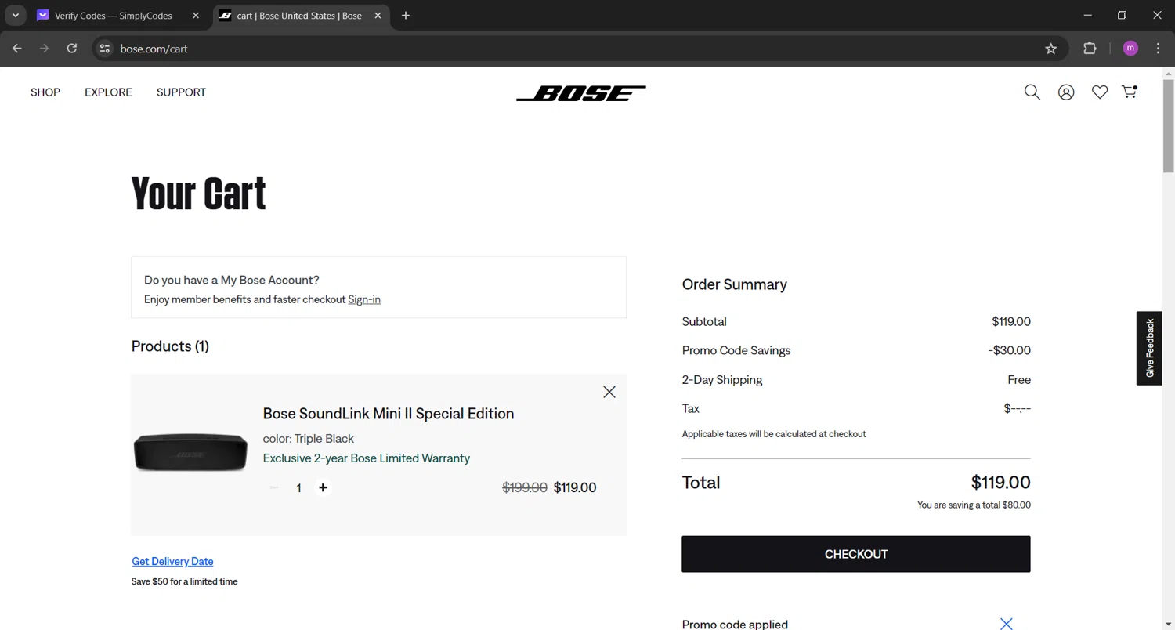View site information icon in address bar

[x=105, y=49]
